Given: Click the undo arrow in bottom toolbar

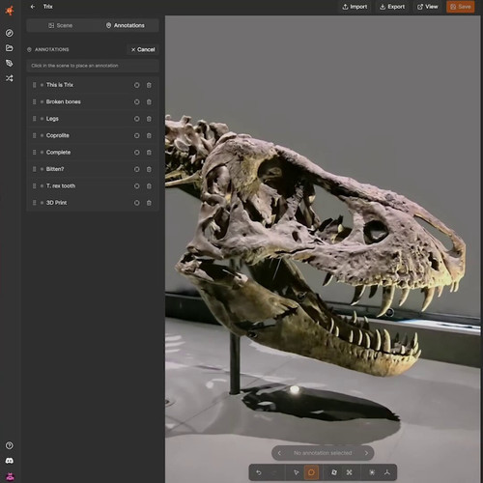Looking at the screenshot, I should coord(259,472).
